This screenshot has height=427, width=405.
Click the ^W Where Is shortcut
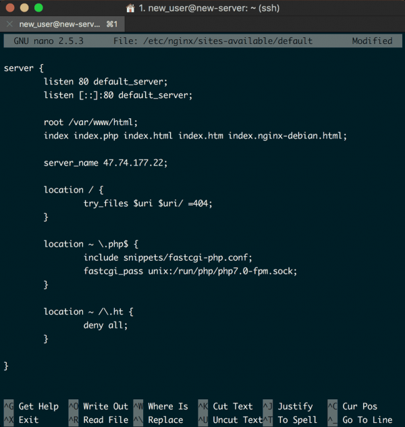[x=161, y=406]
